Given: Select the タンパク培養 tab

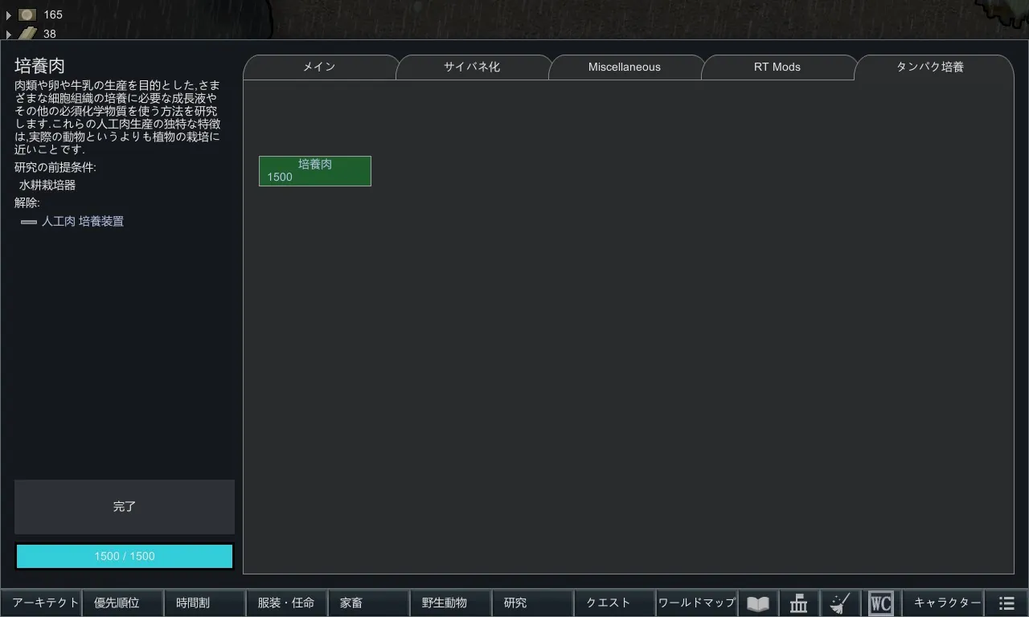Looking at the screenshot, I should point(929,67).
